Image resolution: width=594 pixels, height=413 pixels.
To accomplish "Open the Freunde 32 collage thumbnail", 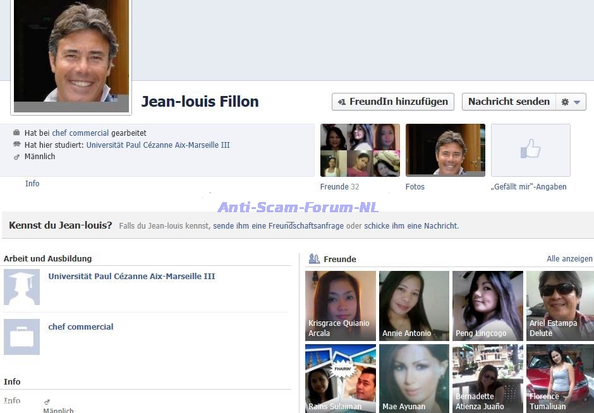I will click(360, 150).
